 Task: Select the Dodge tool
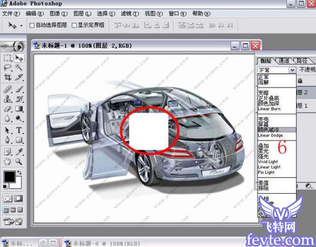click(x=19, y=118)
